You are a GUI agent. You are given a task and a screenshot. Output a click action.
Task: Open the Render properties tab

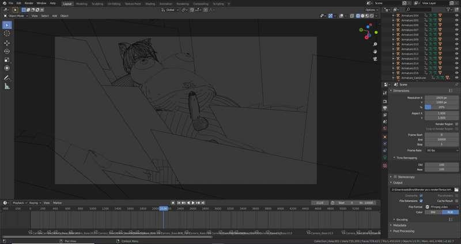385,102
